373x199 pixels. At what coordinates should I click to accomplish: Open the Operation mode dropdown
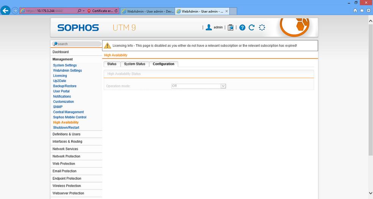click(198, 86)
